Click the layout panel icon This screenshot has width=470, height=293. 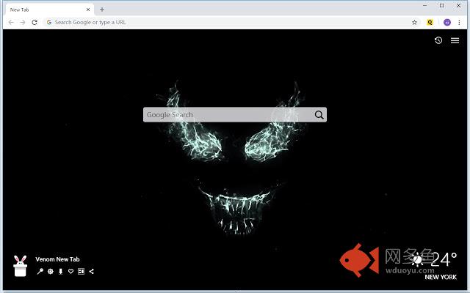click(x=81, y=271)
